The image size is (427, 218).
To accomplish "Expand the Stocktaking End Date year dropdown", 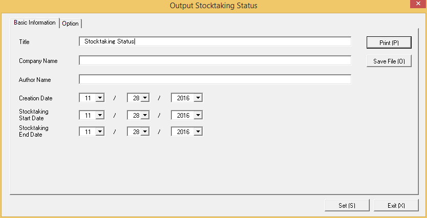I will (198, 132).
